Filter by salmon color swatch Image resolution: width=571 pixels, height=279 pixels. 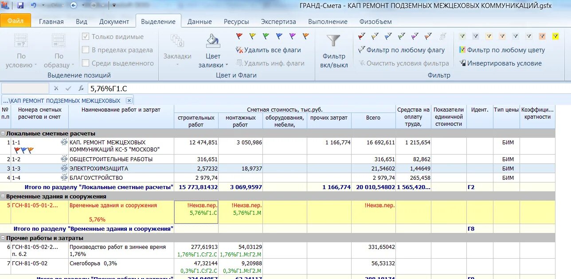(x=542, y=36)
